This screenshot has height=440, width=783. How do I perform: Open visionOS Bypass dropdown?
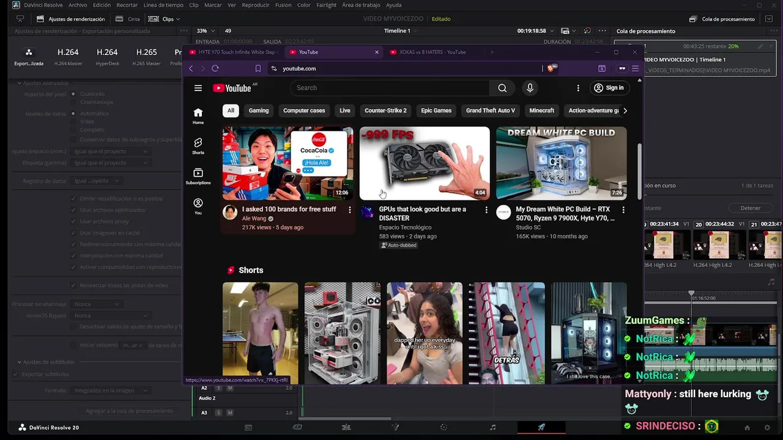pos(111,315)
